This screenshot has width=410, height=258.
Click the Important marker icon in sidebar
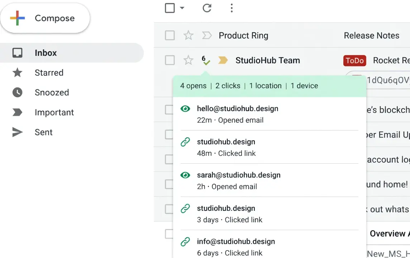pyautogui.click(x=17, y=112)
